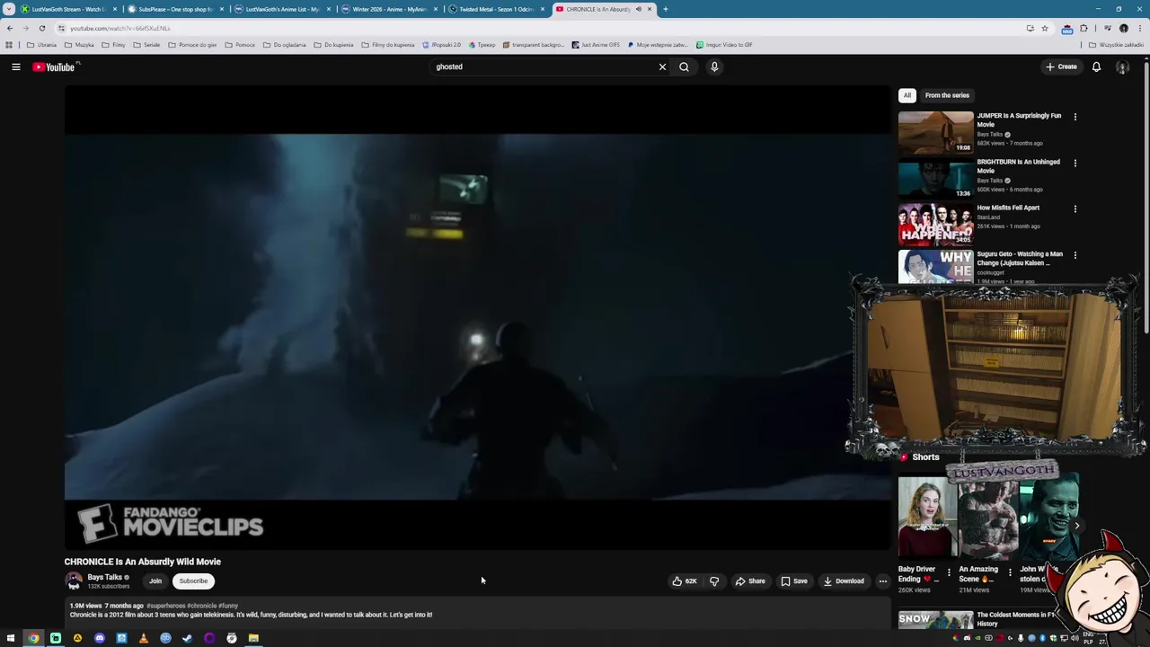Switch to the LustVanGoth Stream tab

(x=67, y=9)
